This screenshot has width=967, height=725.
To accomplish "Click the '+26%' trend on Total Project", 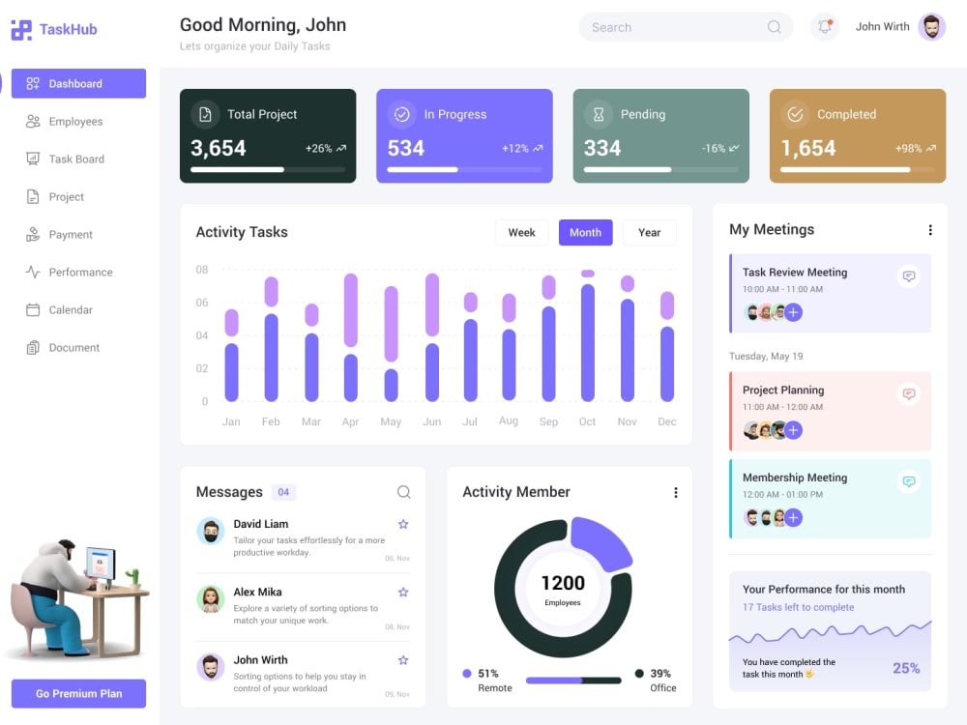I will tap(326, 149).
